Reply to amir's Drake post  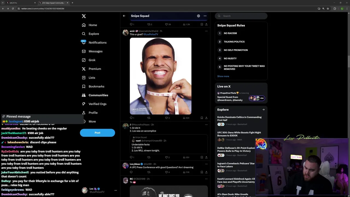132,118
